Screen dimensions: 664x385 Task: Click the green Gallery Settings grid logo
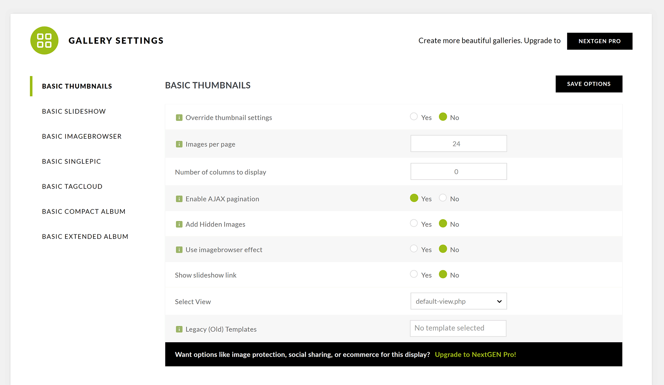(44, 40)
